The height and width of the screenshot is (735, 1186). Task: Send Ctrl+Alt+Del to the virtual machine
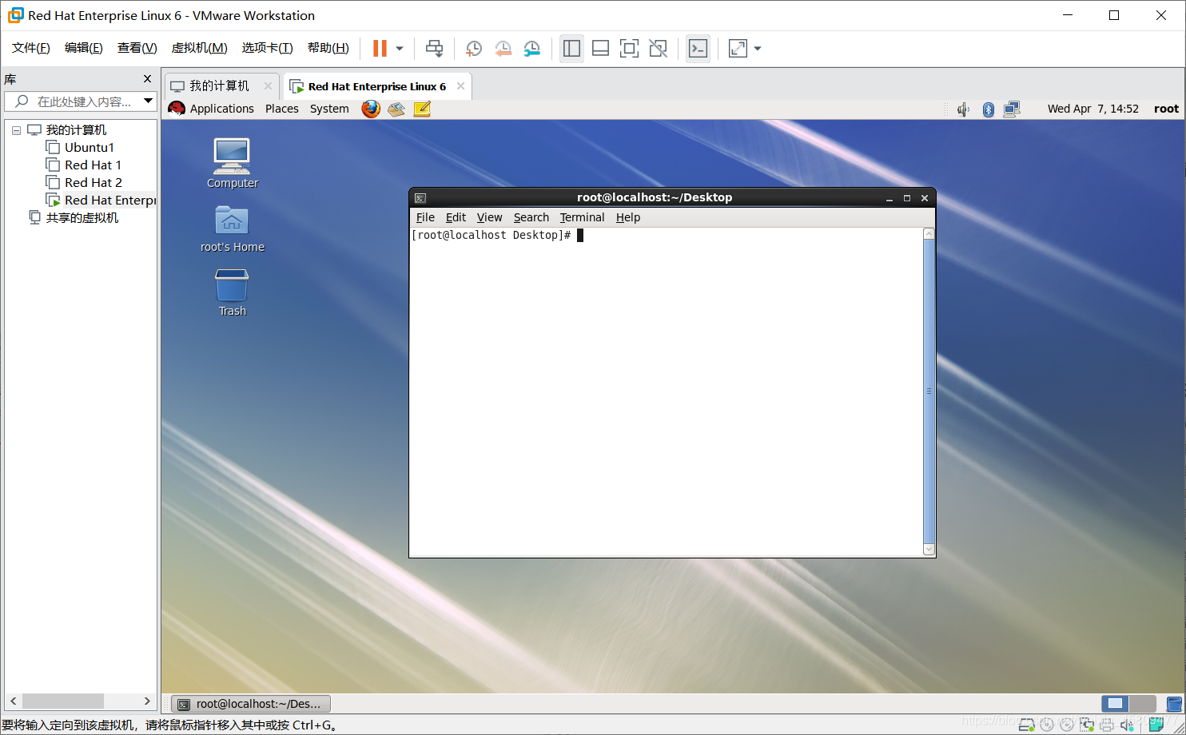coord(434,48)
